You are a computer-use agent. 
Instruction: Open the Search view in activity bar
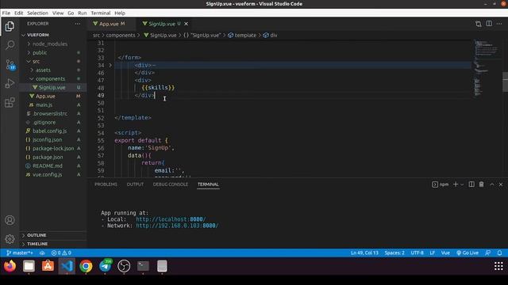10,45
